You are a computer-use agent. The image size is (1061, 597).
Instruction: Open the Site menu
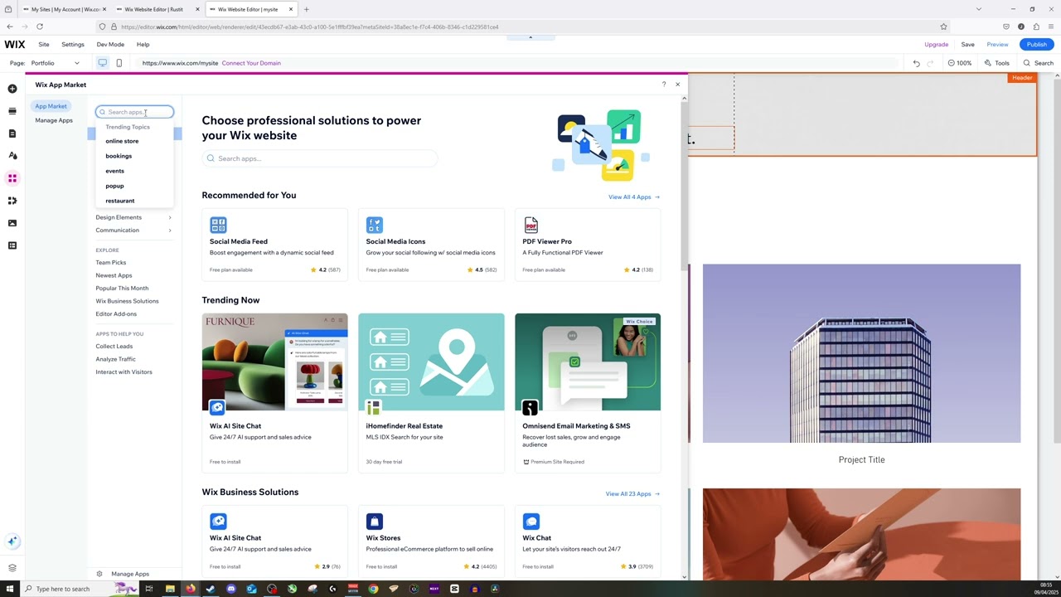pos(44,45)
